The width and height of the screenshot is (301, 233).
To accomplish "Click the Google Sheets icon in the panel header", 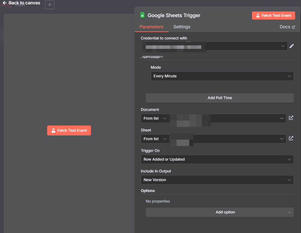I will (x=142, y=15).
